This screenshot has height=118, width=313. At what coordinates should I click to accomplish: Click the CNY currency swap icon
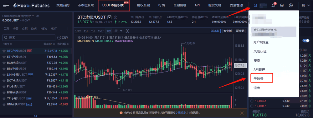click(59, 38)
